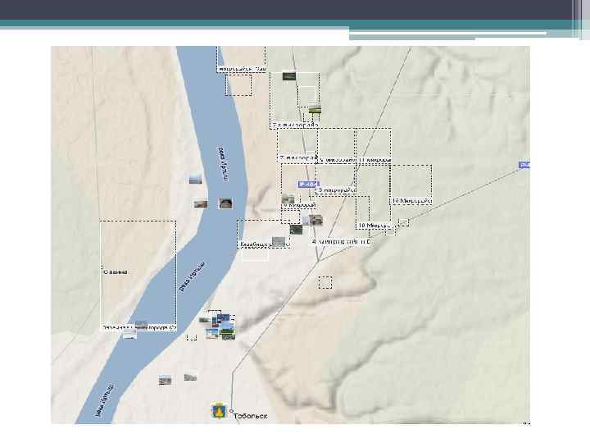Click the 16 Микрорайон label
Screen dimensions: 590x443
point(411,201)
